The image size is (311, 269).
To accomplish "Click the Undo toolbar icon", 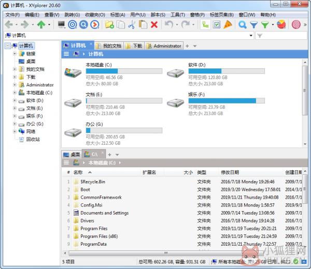I will click(169, 24).
